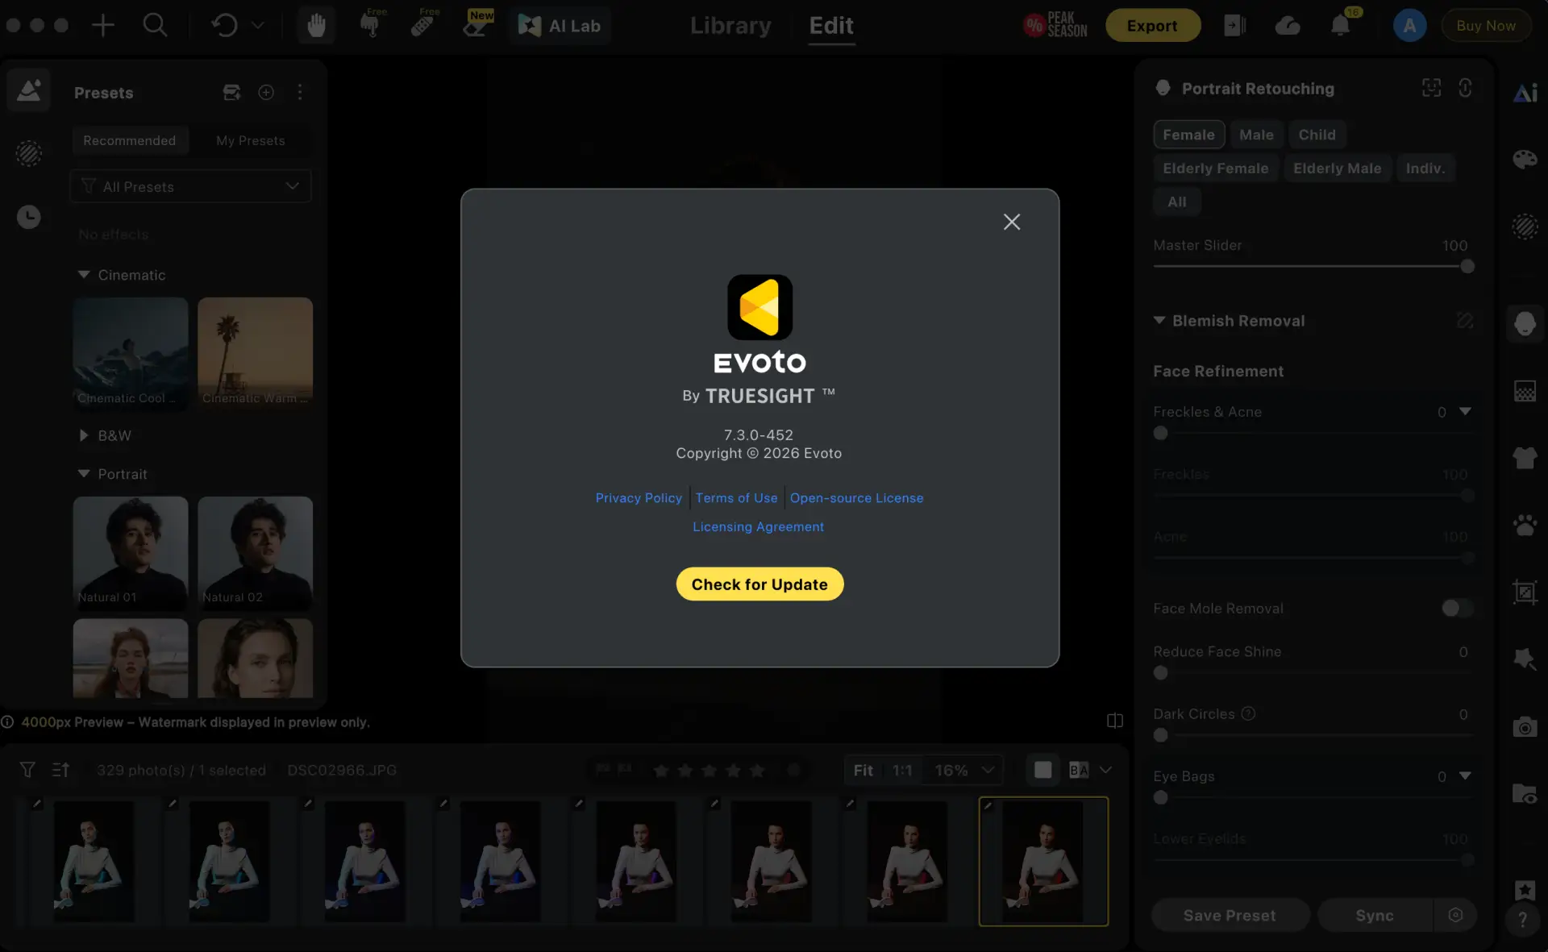Open the cloud sync icon
This screenshot has height=952, width=1548.
[x=1288, y=26]
